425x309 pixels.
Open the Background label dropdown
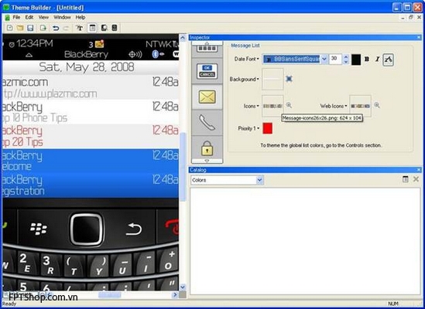click(244, 80)
